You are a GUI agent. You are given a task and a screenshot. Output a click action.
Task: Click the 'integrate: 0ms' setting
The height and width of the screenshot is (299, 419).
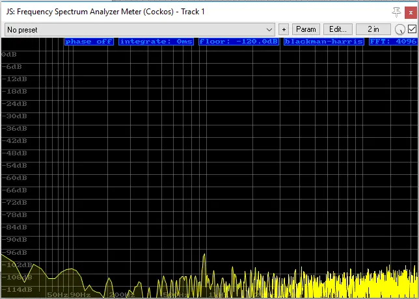click(x=154, y=42)
